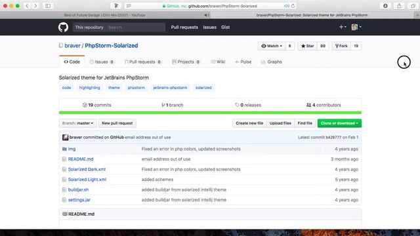Click Find file button
This screenshot has width=420, height=236.
[x=304, y=123]
